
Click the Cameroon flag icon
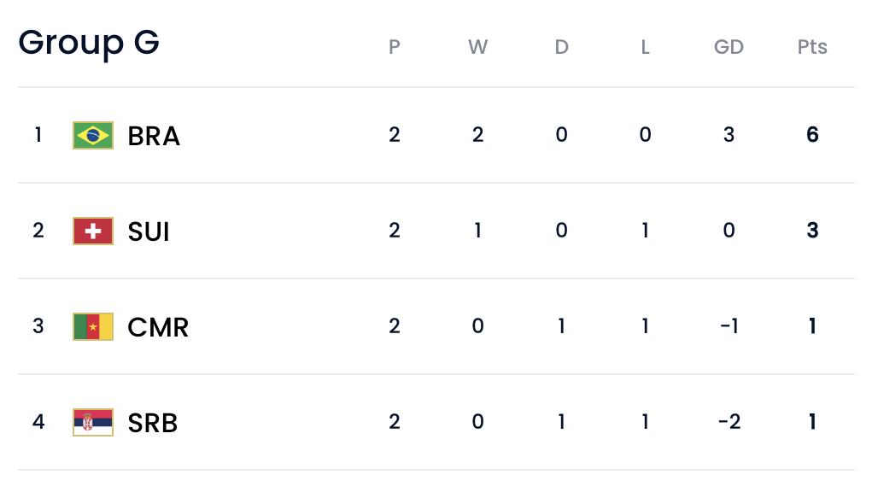(93, 327)
